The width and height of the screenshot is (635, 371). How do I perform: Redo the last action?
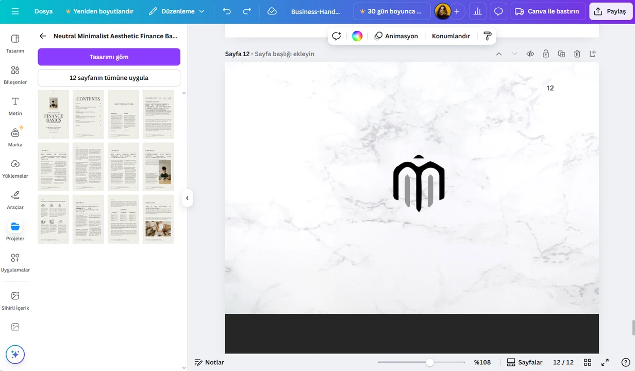[x=247, y=11]
